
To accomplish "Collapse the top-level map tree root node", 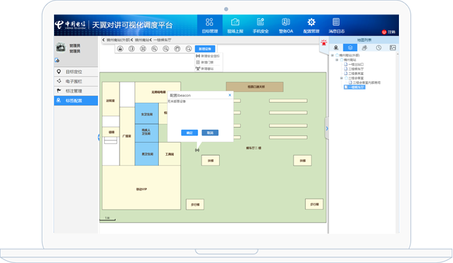I will pyautogui.click(x=332, y=55).
